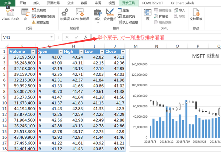Expand the 插入 controls dropdown
This screenshot has width=221, height=152.
pyautogui.click(x=98, y=16)
